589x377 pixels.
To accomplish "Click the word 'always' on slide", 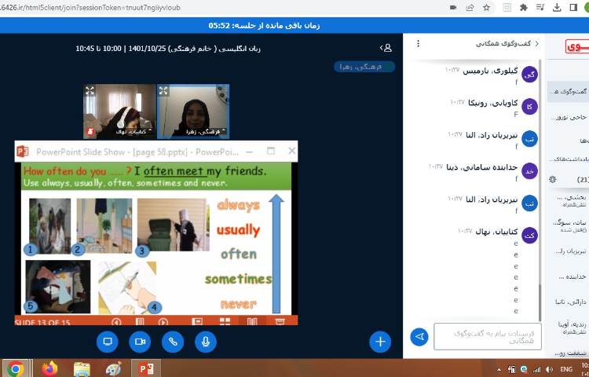I will [x=239, y=206].
